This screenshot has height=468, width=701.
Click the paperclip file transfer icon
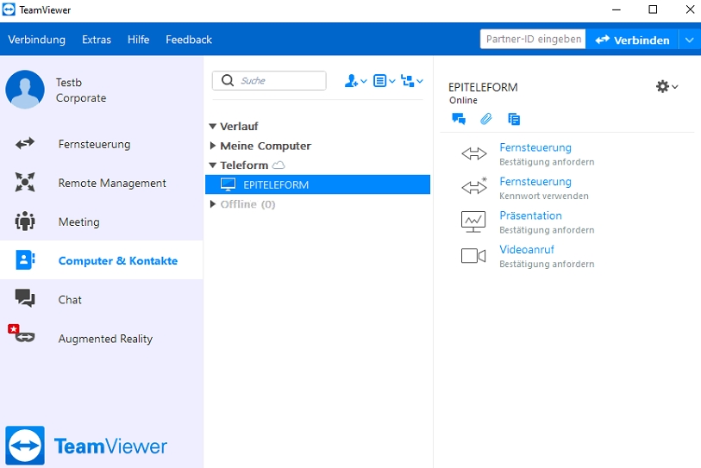coord(486,119)
